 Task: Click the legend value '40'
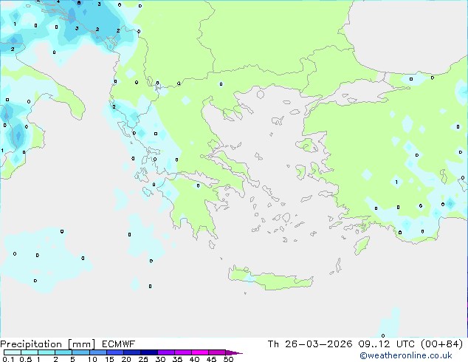[x=194, y=359]
